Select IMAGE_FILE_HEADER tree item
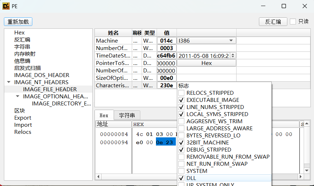 tap(50, 89)
